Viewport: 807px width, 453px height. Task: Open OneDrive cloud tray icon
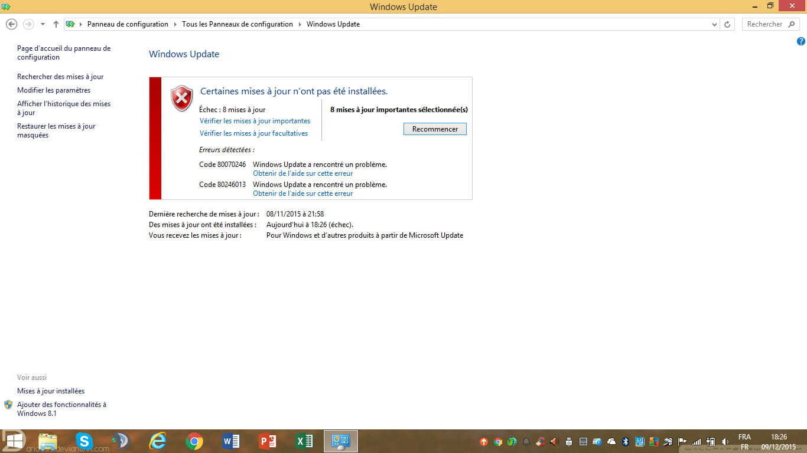(x=611, y=441)
